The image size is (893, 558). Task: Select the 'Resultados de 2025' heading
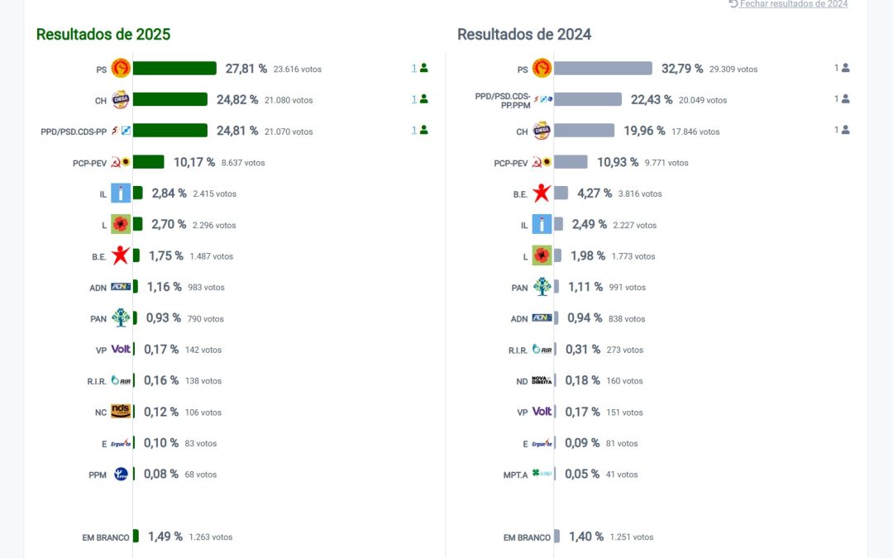pos(103,35)
